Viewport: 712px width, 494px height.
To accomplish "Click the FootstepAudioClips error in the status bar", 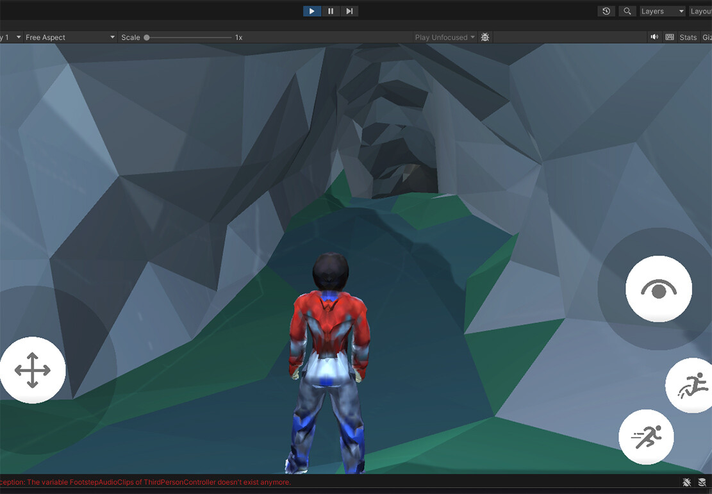I will click(x=147, y=482).
